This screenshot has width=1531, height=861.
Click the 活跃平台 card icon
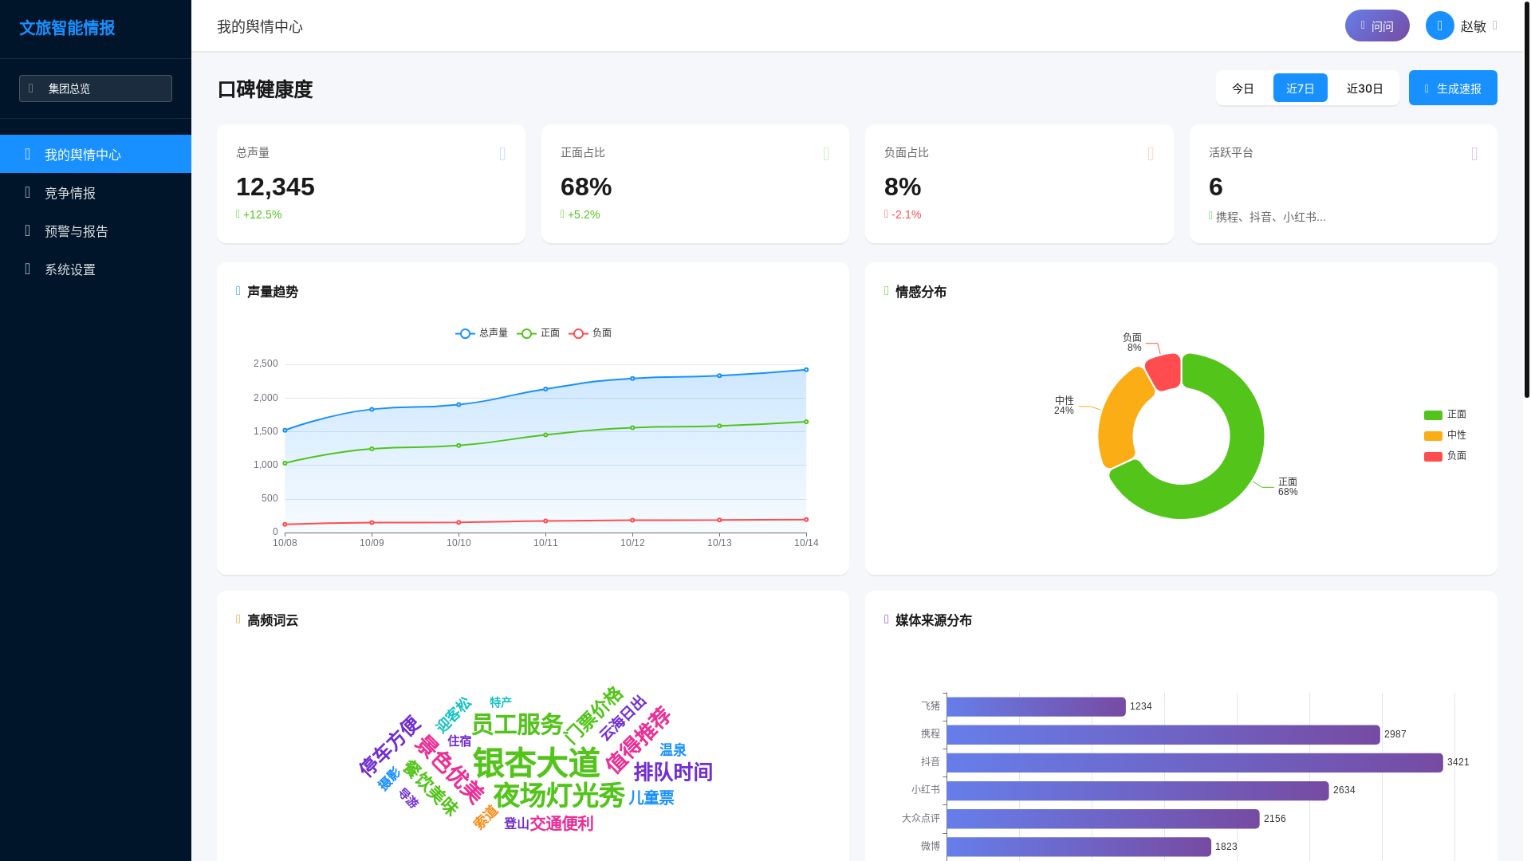coord(1474,154)
